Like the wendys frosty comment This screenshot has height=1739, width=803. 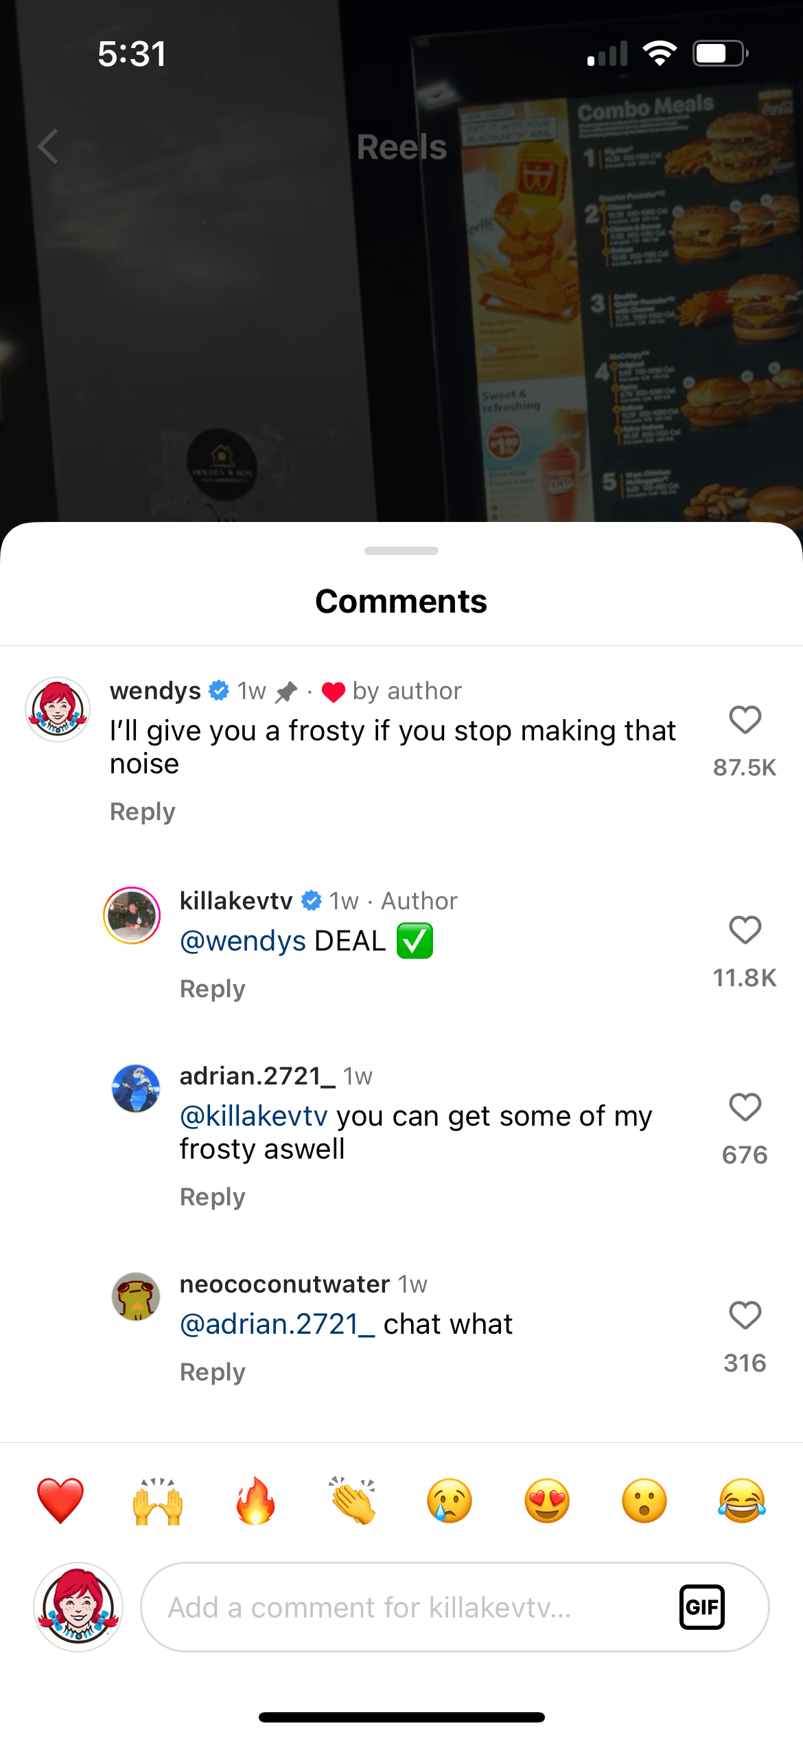(x=745, y=720)
